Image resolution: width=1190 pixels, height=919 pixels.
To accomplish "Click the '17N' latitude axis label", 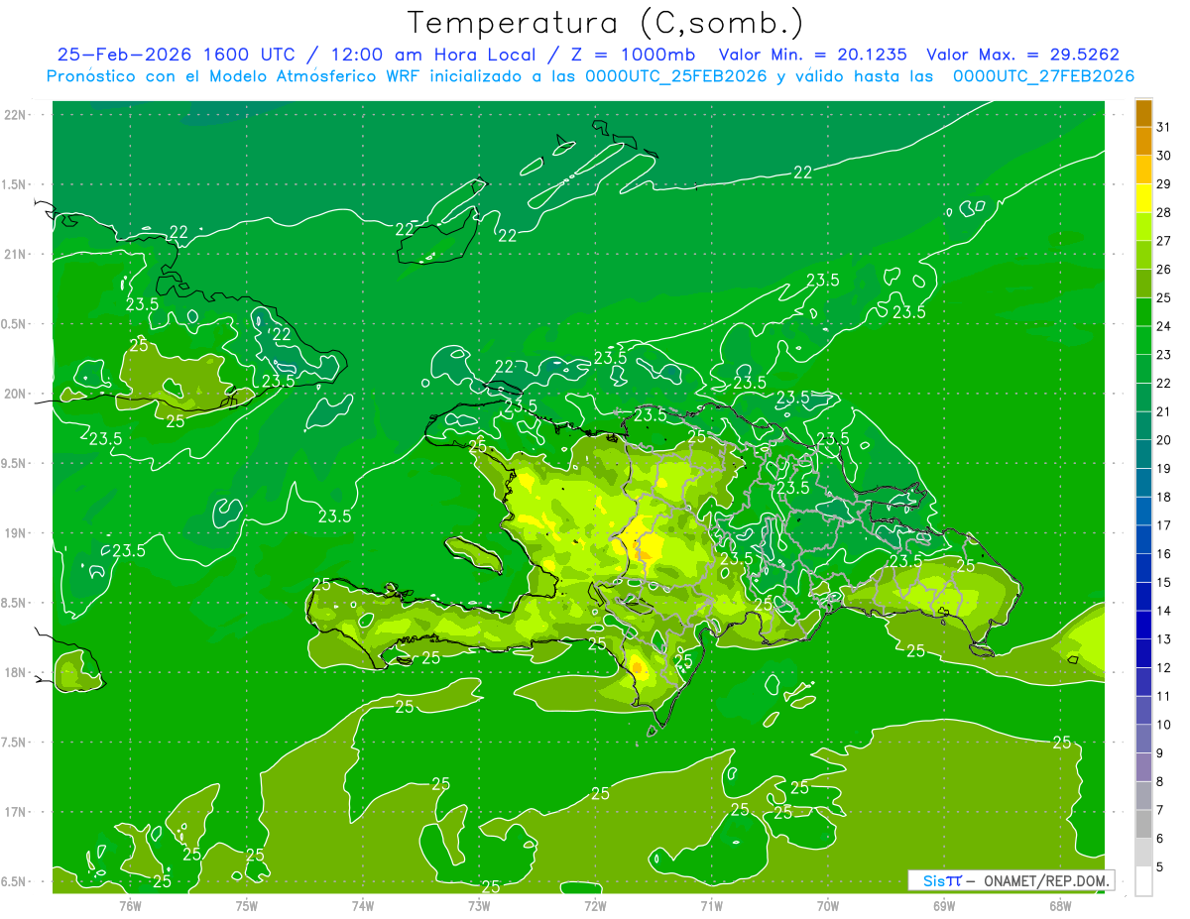I will (14, 812).
